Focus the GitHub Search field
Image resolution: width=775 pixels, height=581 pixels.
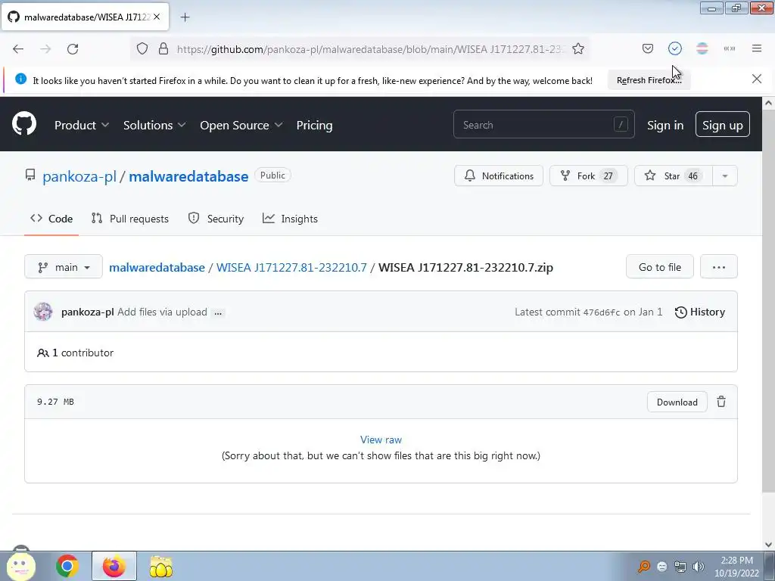(x=543, y=125)
